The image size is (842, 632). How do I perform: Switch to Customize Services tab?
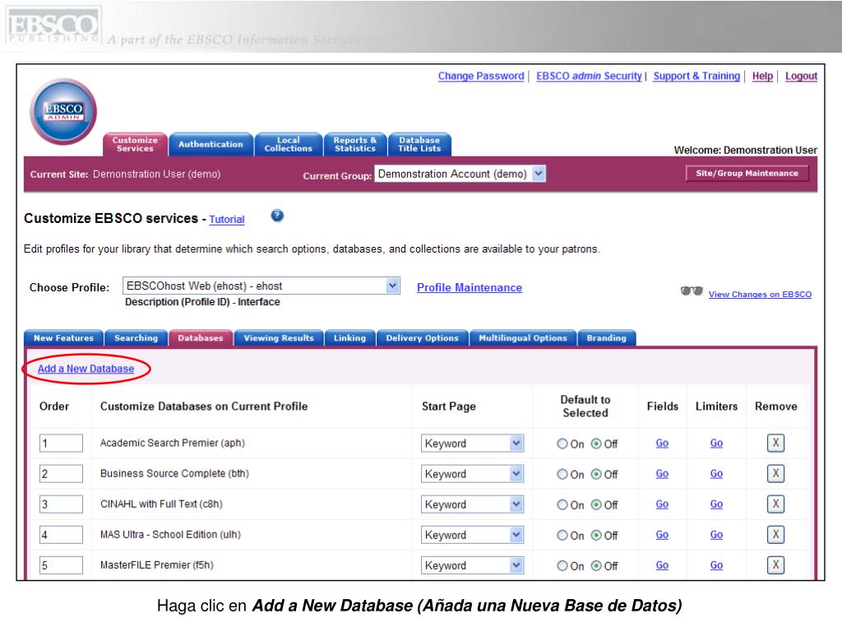[x=135, y=145]
